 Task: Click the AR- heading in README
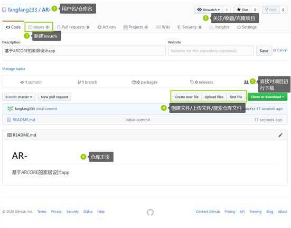[x=20, y=156]
